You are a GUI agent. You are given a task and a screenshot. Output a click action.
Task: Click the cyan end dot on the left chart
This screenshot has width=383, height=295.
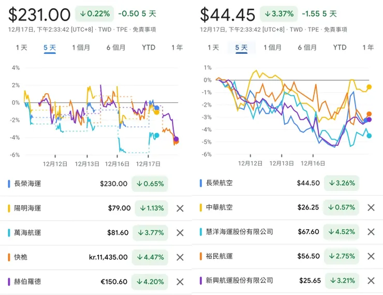tap(157, 135)
